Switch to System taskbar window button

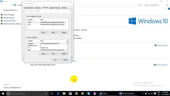coord(108,94)
